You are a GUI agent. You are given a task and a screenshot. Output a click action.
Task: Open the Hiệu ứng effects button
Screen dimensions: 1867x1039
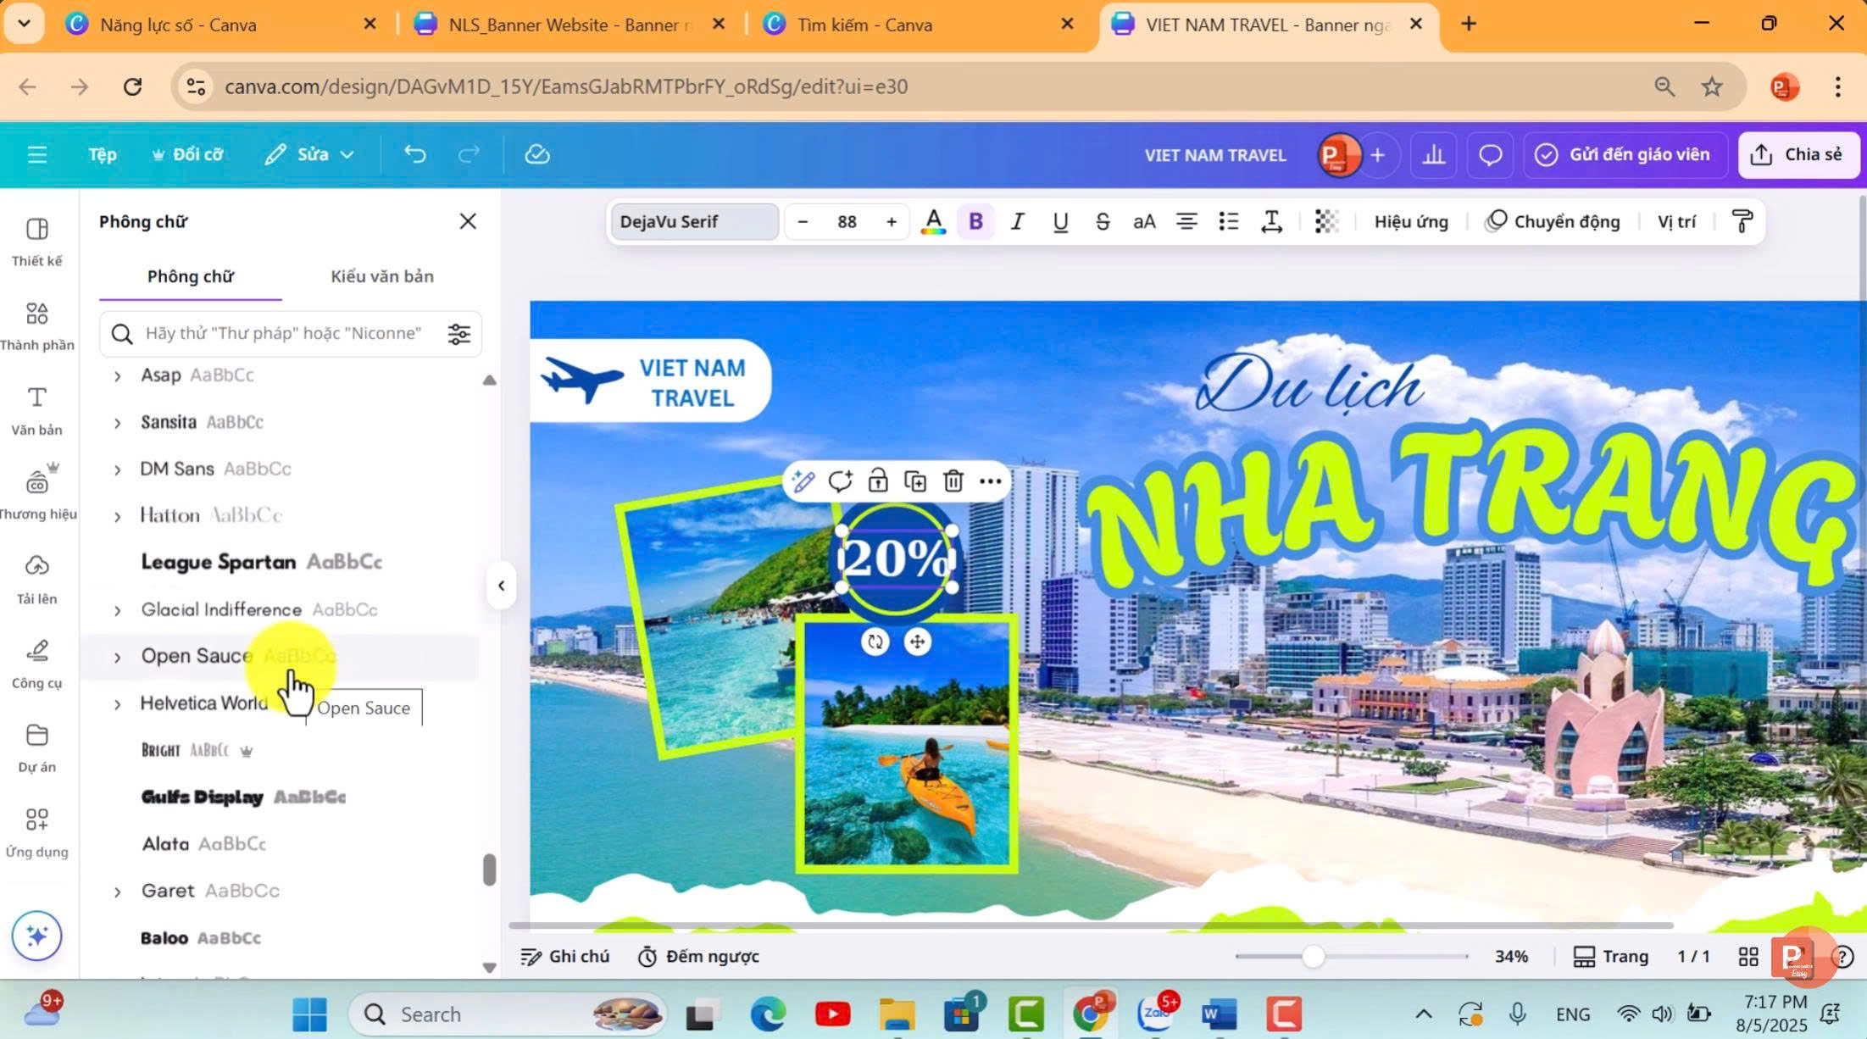1410,222
